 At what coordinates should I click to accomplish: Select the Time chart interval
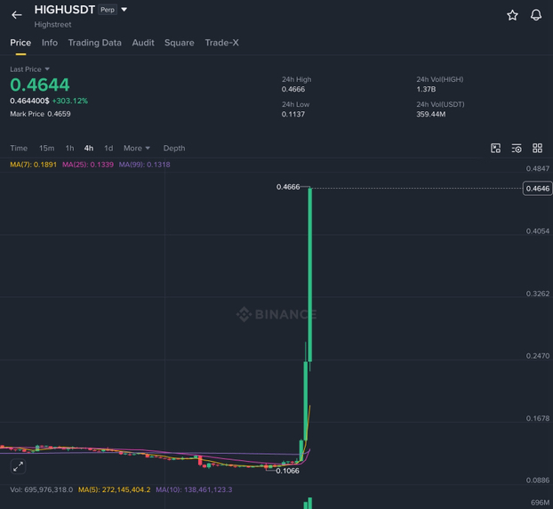19,149
